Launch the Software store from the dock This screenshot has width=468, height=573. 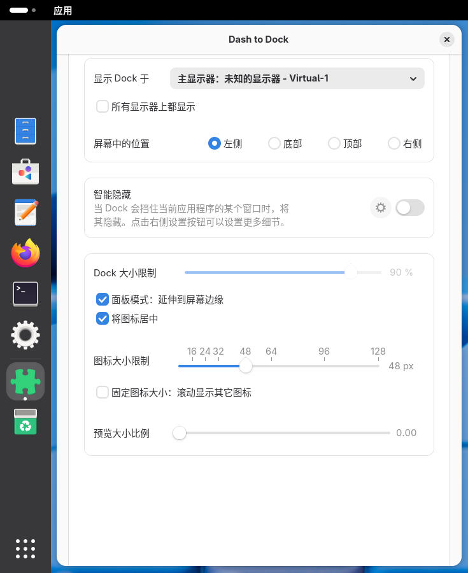(25, 172)
